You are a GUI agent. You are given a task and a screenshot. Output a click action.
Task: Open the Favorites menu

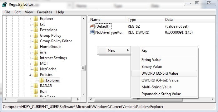click(44, 12)
